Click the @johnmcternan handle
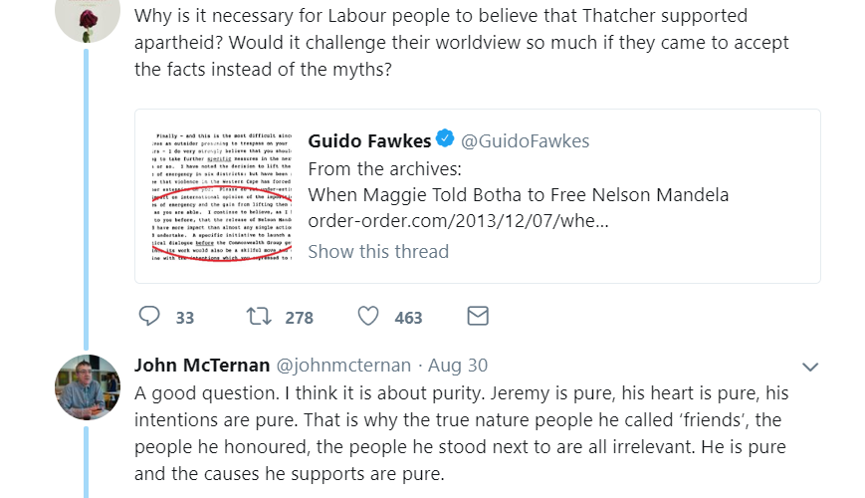The width and height of the screenshot is (865, 498). [x=337, y=366]
